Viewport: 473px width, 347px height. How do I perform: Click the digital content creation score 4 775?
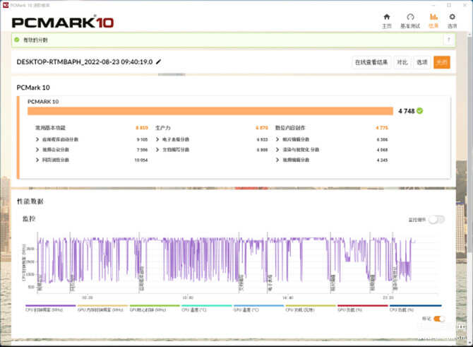382,128
